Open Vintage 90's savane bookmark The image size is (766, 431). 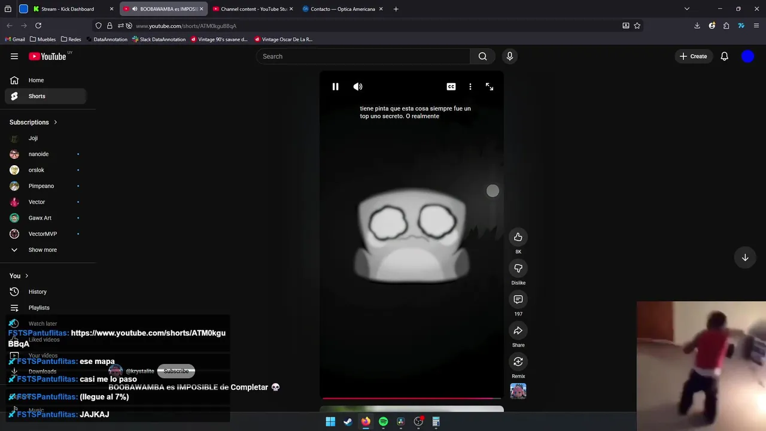219,40
